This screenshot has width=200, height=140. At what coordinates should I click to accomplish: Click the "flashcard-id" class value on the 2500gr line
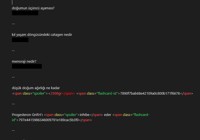107,94
